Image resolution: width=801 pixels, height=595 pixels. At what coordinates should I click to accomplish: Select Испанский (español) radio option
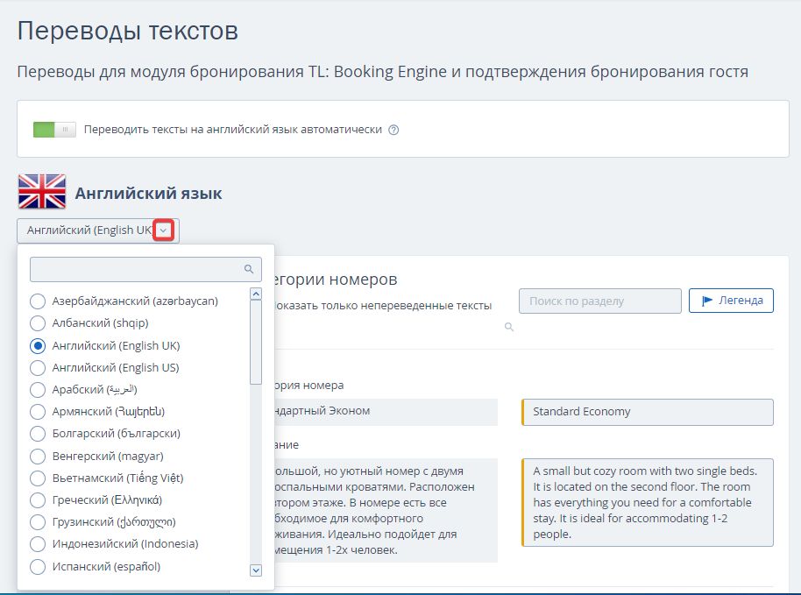coord(38,567)
